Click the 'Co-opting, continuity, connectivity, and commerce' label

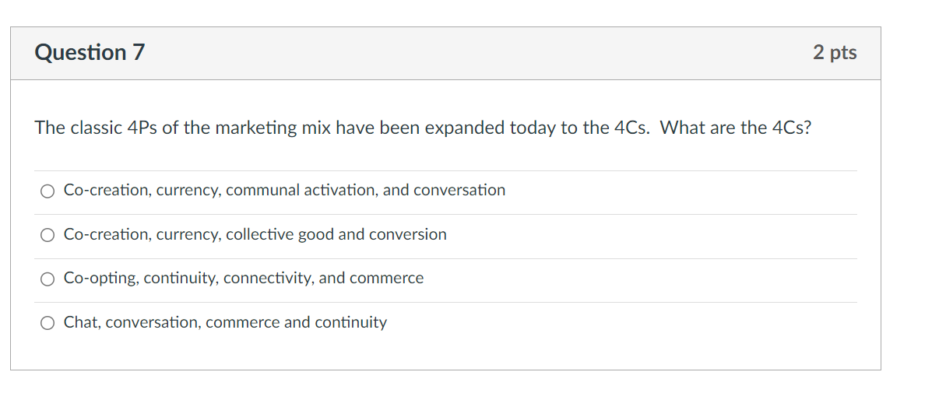pyautogui.click(x=244, y=278)
